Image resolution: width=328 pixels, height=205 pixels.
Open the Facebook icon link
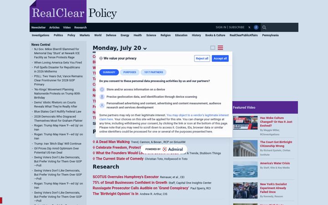pyautogui.click(x=256, y=27)
